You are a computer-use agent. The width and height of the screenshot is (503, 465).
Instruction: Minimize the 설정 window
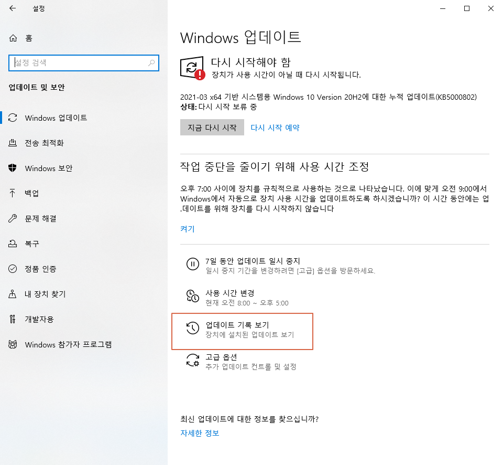[443, 8]
